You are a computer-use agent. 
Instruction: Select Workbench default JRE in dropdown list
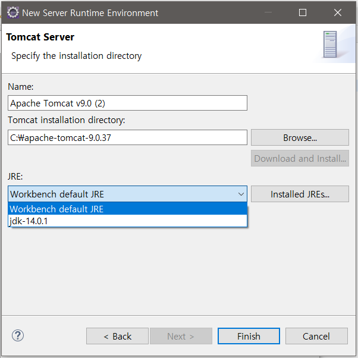click(x=127, y=209)
